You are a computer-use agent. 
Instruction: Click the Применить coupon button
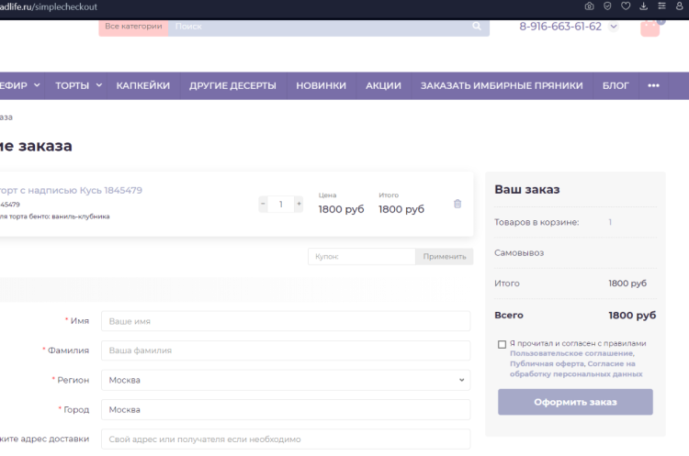pos(445,257)
